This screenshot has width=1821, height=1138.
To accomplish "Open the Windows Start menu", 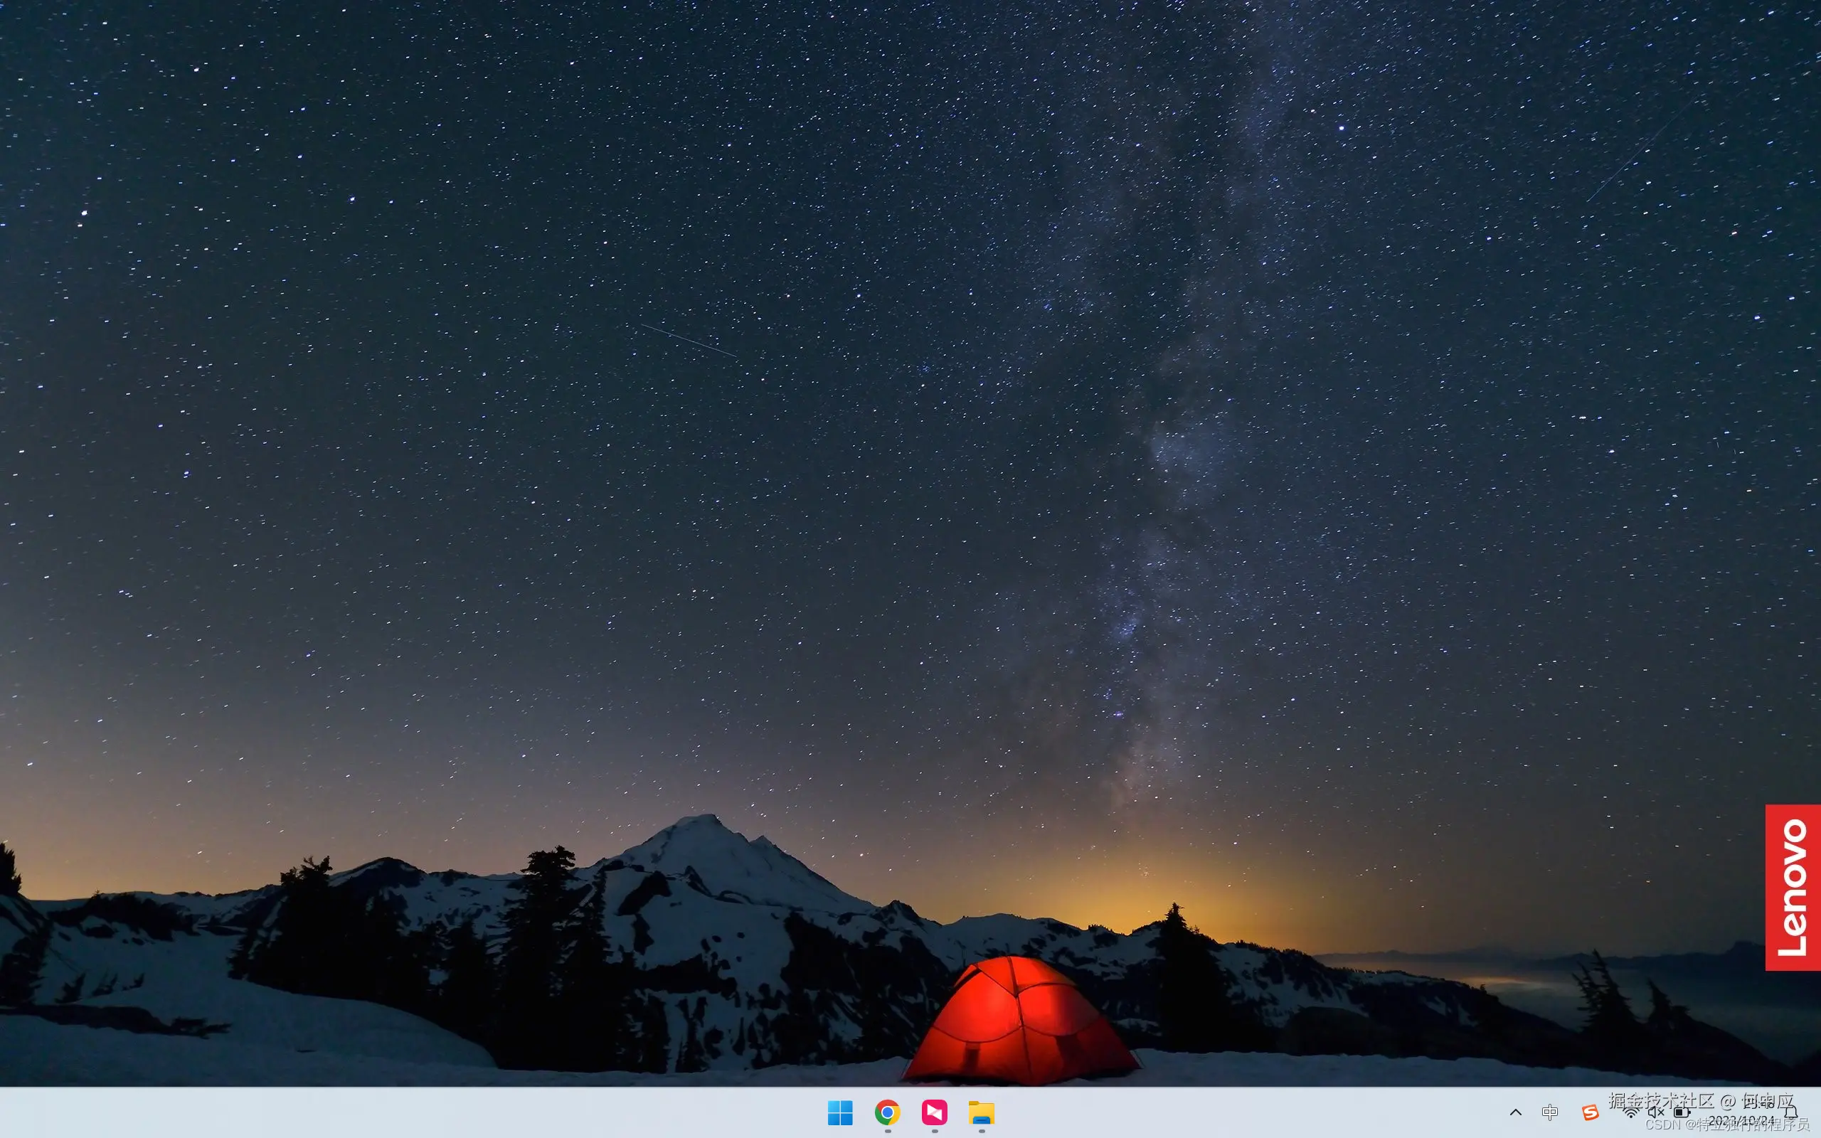I will point(840,1112).
